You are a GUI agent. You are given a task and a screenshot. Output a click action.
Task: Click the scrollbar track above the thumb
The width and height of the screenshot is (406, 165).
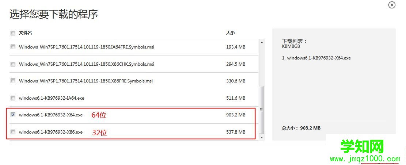tap(261, 66)
